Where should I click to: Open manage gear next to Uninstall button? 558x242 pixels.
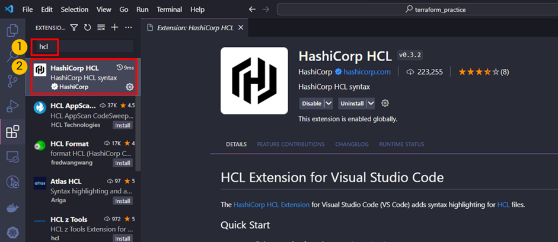pyautogui.click(x=385, y=104)
